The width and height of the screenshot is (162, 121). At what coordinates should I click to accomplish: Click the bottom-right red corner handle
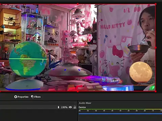156,91
